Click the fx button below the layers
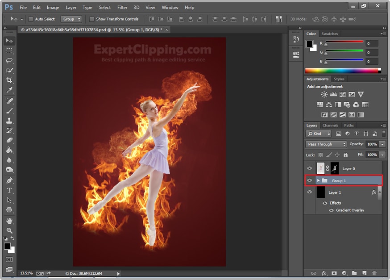The image size is (390, 280). tap(324, 273)
